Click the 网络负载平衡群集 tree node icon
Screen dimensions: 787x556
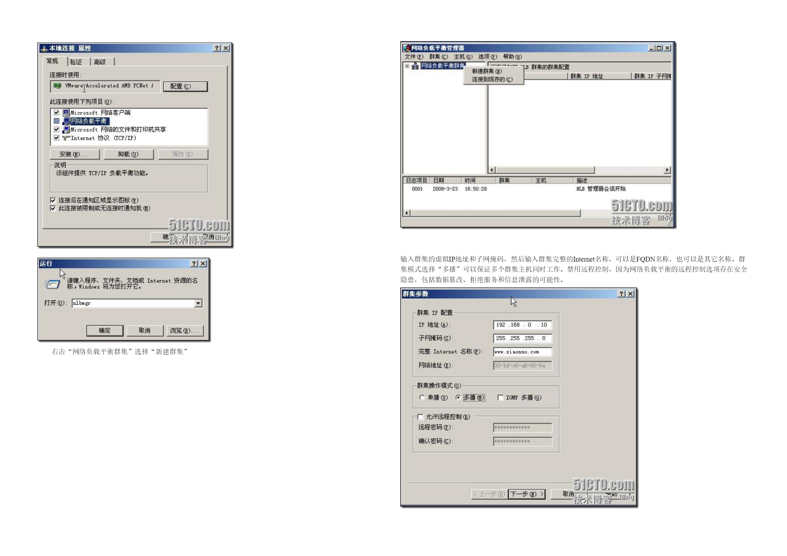(x=415, y=66)
